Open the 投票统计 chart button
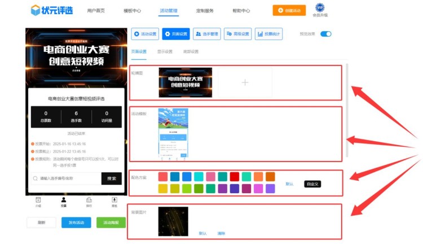The image size is (423, 244). pos(268,34)
